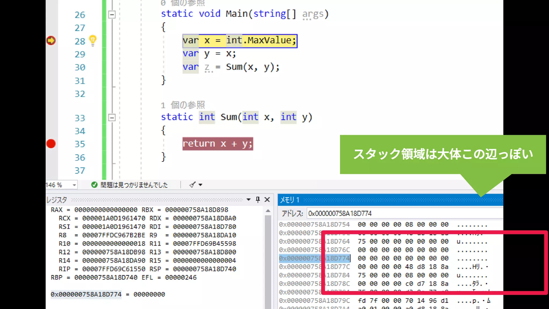549x309 pixels.
Task: Click the '0 references' CodeLens link above Main
Action: 183,3
